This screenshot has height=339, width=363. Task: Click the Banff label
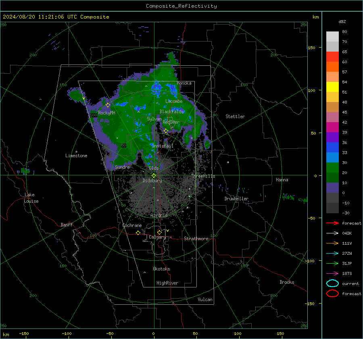67,225
